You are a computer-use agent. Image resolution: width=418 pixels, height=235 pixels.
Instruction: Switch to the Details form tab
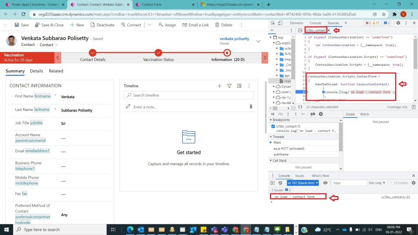click(x=36, y=71)
